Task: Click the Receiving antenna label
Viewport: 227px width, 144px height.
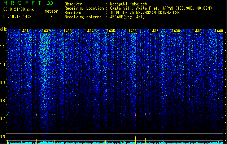Action: [x=83, y=17]
